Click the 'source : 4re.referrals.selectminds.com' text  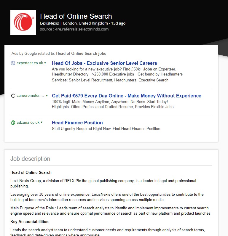click(x=74, y=29)
